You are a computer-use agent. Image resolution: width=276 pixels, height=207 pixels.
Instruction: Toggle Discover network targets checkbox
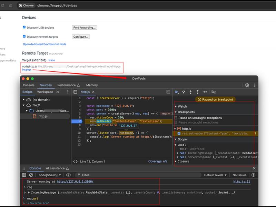[x=24, y=36]
